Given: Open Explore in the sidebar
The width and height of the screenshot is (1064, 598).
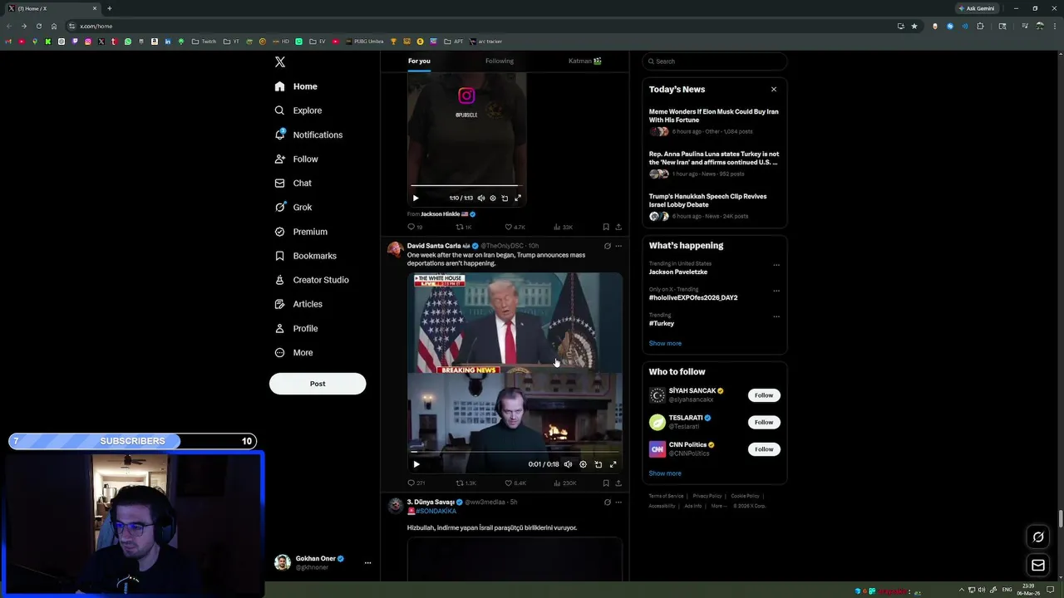Looking at the screenshot, I should 298,110.
